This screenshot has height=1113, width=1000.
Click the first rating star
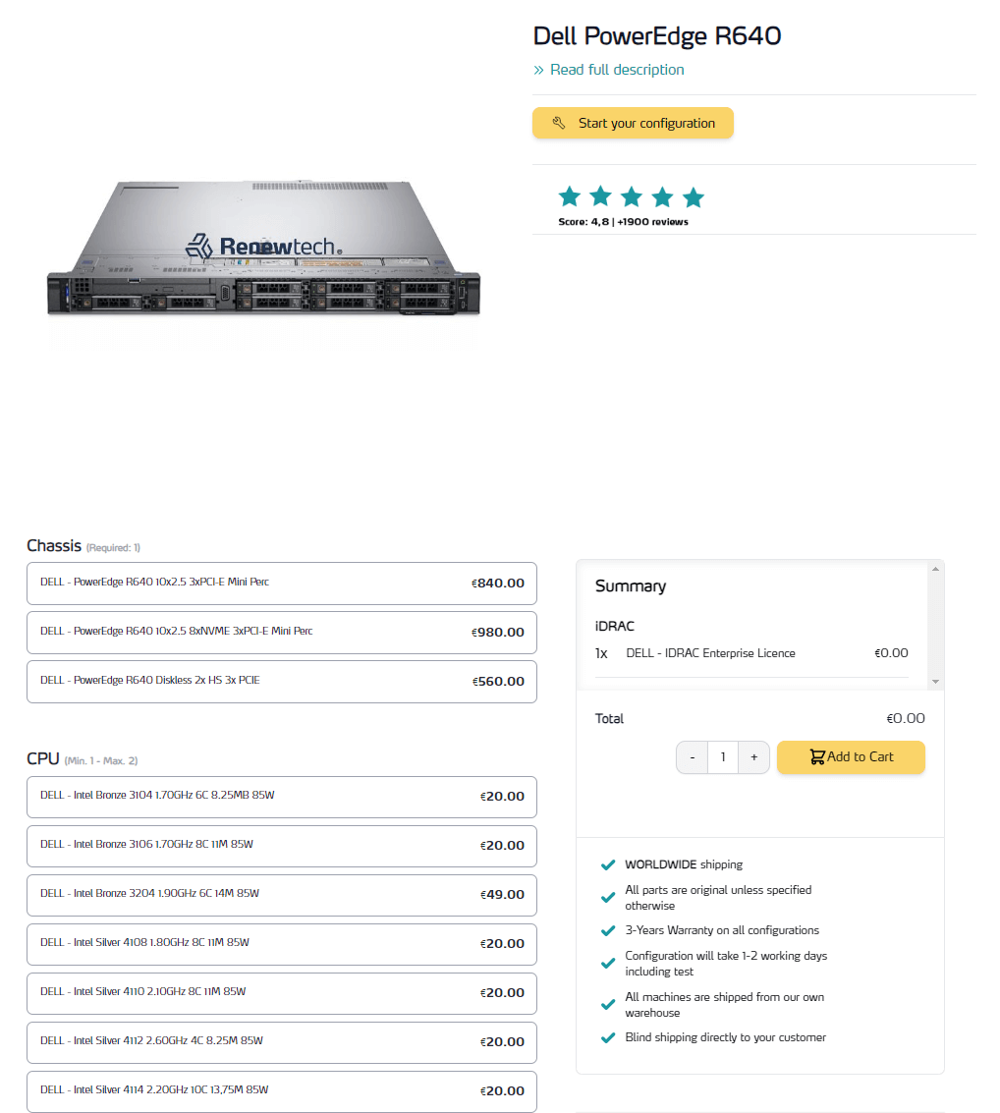pyautogui.click(x=570, y=197)
